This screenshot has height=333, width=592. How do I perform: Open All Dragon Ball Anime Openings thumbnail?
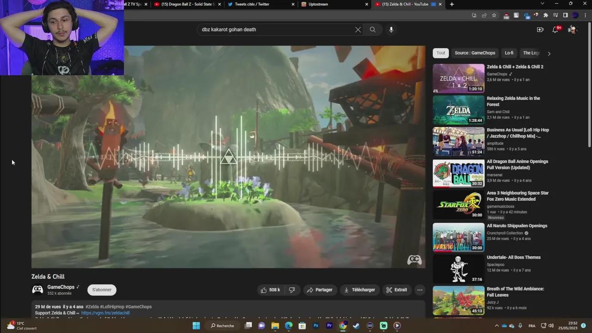point(458,173)
